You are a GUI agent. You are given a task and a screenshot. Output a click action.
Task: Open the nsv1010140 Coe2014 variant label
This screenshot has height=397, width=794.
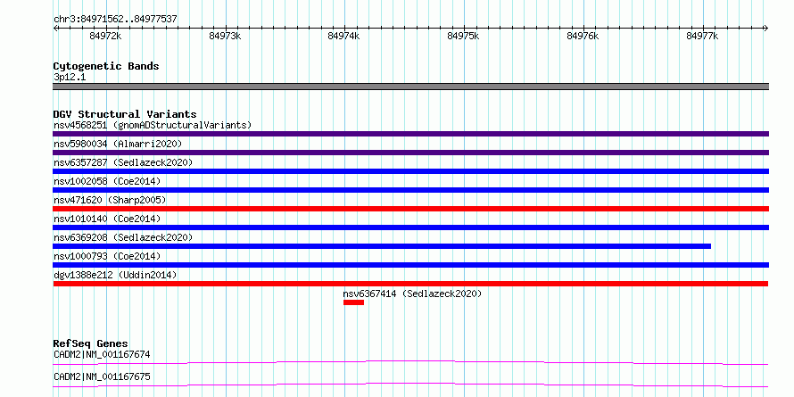click(x=107, y=219)
